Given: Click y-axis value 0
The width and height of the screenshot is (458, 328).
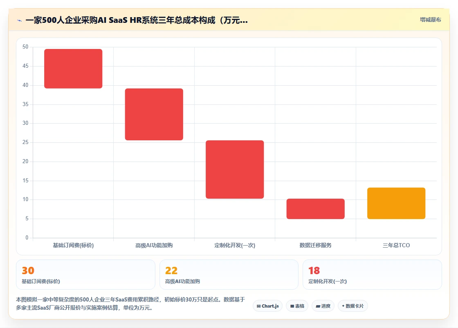Looking at the screenshot, I should coord(27,238).
